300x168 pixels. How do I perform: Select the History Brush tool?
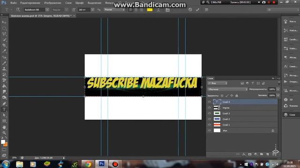(4, 75)
